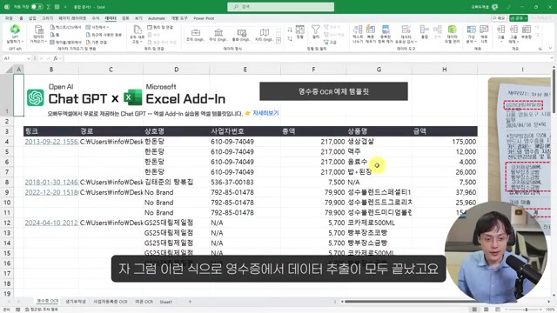
Task: Click the 메모 (Comments) button
Action: pos(499,18)
